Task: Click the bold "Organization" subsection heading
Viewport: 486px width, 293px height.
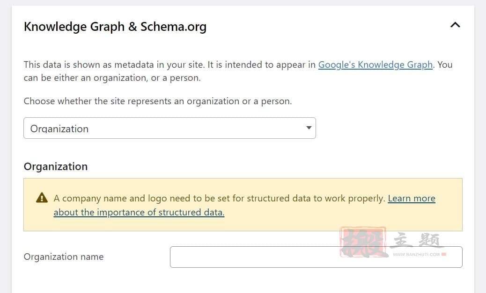Action: point(56,166)
